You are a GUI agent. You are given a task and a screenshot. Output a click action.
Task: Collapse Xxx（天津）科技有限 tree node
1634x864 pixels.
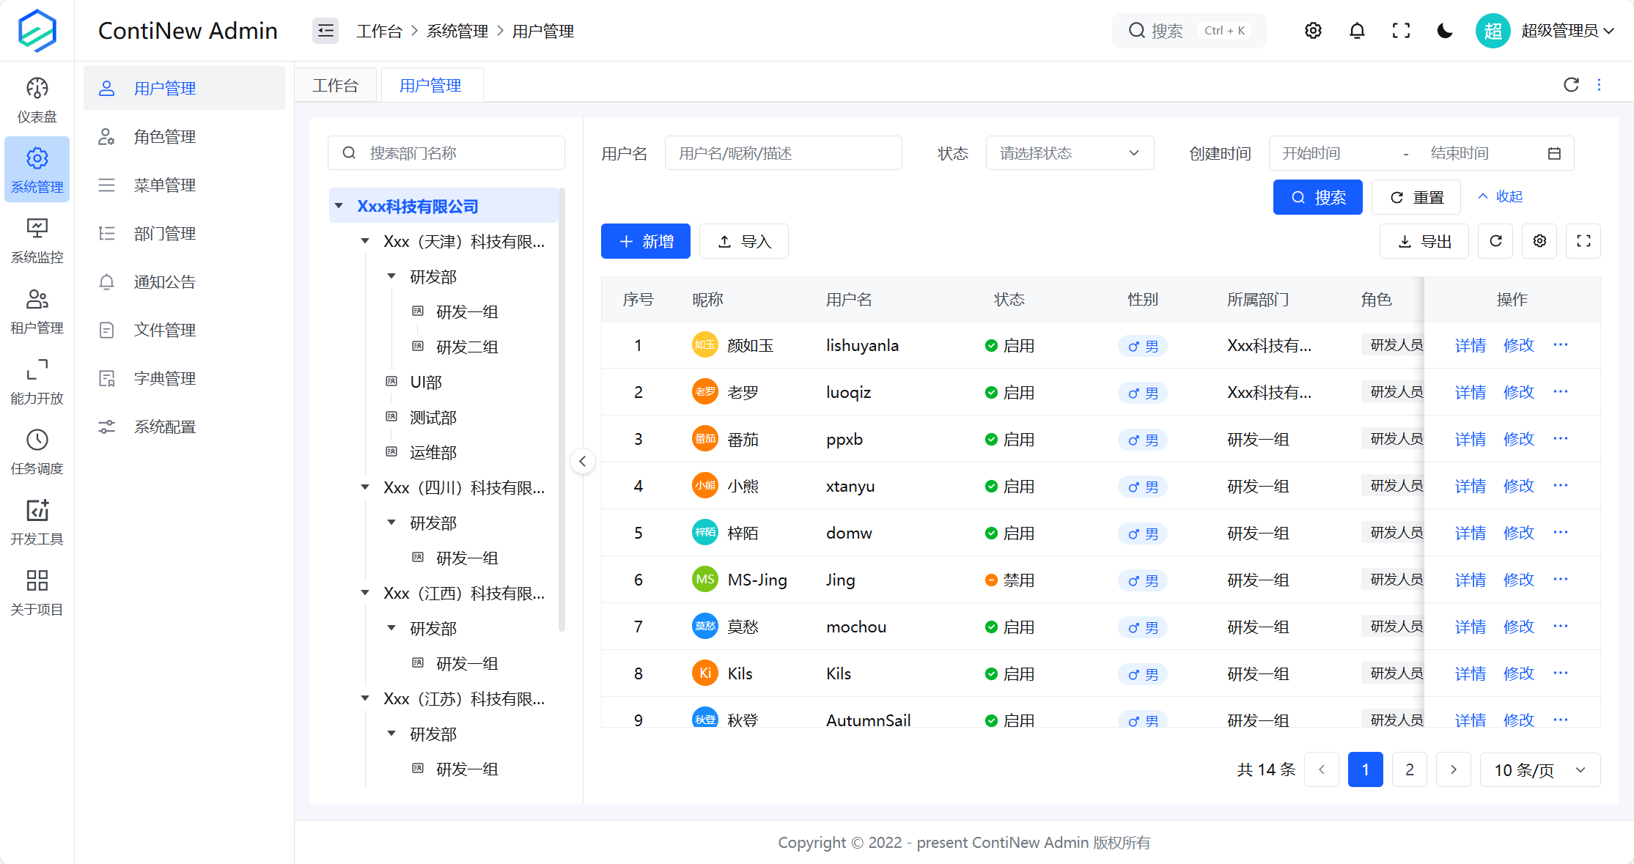pyautogui.click(x=365, y=241)
